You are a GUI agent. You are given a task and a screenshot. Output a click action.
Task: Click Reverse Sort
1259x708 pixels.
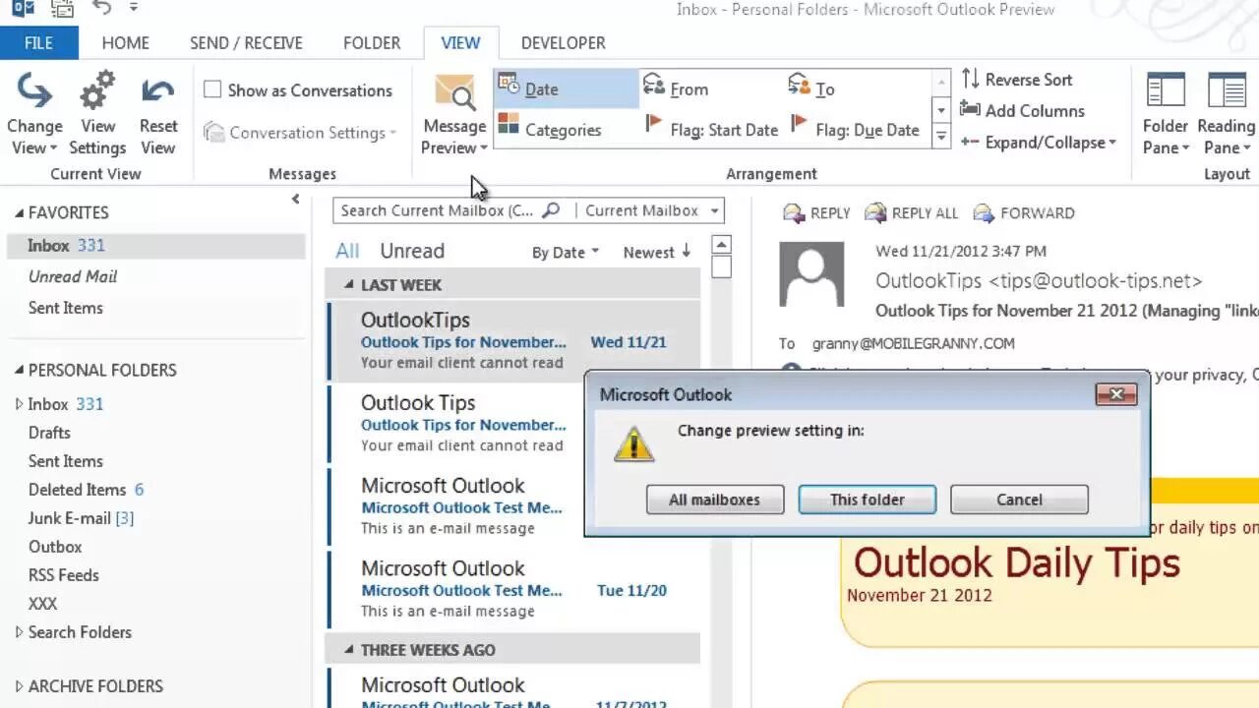[x=1017, y=80]
